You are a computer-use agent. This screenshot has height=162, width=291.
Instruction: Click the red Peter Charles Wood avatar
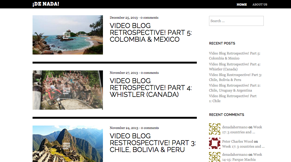[215, 143]
